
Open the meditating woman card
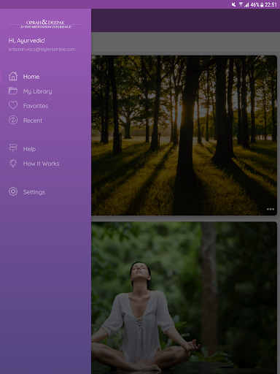pyautogui.click(x=184, y=298)
